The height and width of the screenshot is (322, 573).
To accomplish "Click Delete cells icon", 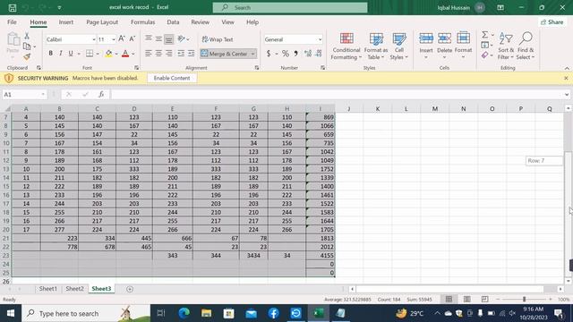I will [444, 38].
